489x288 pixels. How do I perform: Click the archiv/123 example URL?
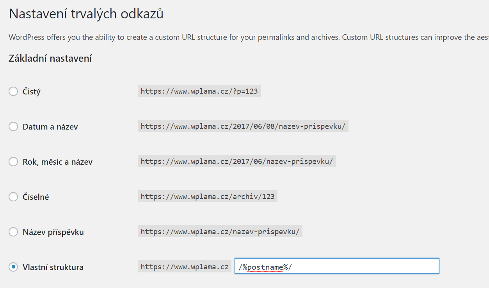(x=208, y=196)
